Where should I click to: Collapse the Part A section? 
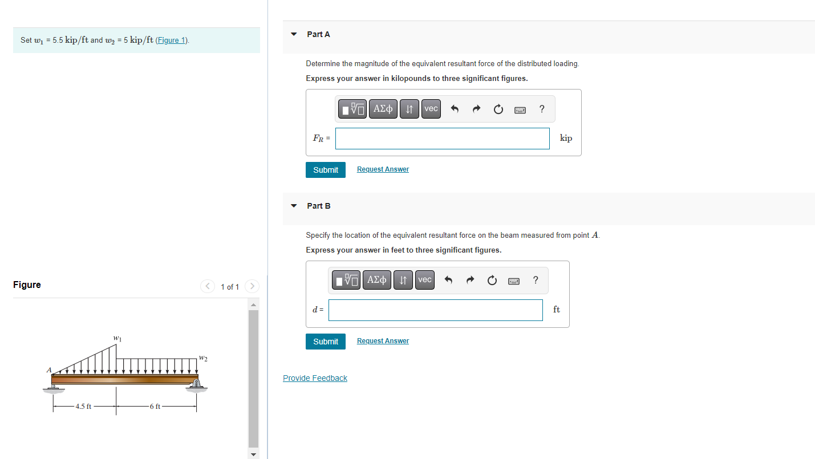click(x=293, y=34)
